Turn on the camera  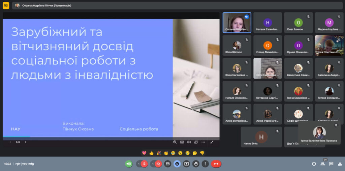[x=158, y=164]
